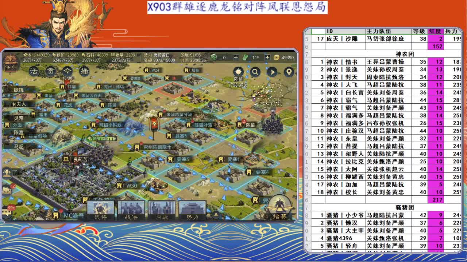Click the 良药苦 main city marker

click(75, 159)
